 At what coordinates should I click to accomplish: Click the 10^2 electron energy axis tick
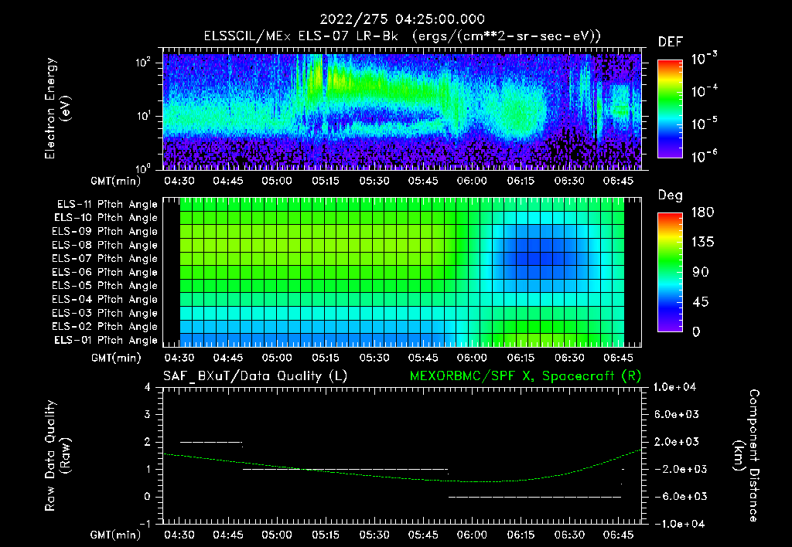point(143,63)
